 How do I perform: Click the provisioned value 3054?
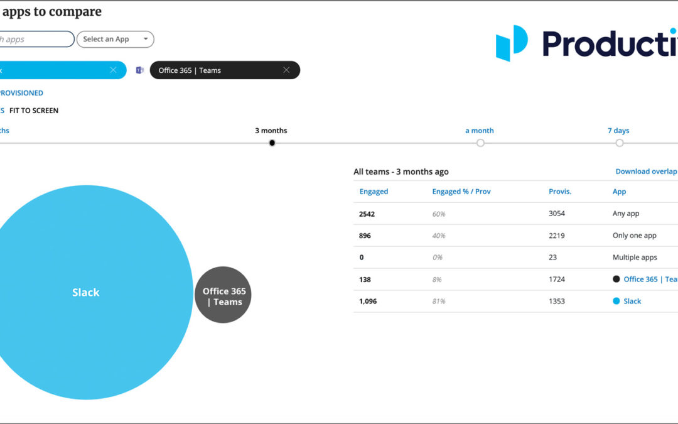pos(557,214)
